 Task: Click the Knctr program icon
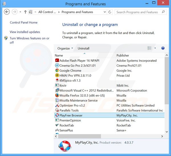(57, 85)
